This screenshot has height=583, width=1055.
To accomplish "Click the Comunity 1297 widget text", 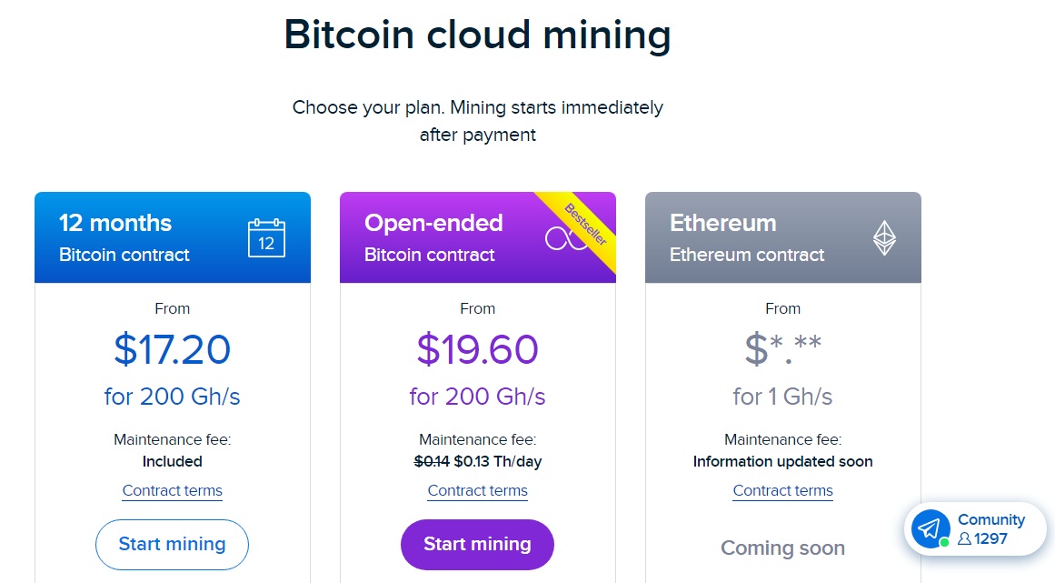I will [990, 520].
